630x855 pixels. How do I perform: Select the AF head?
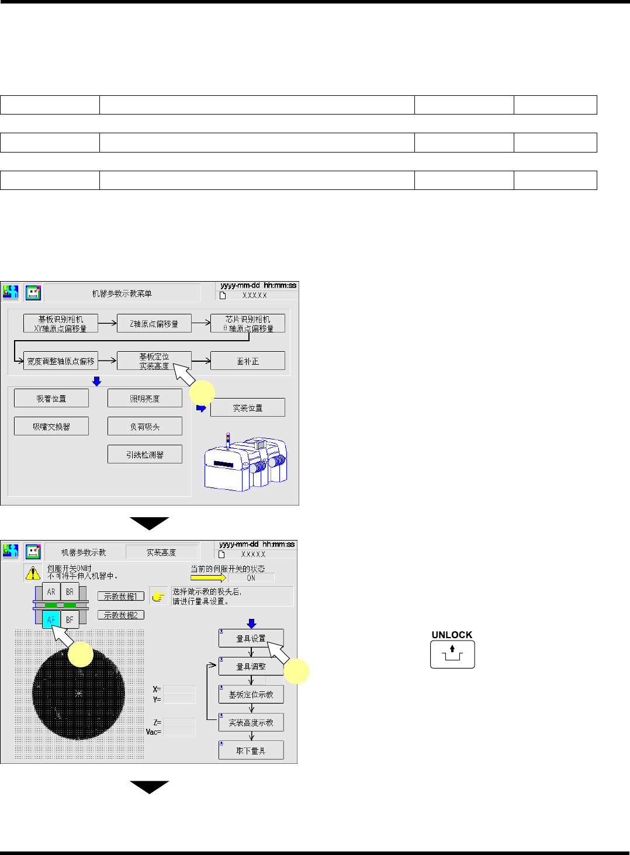point(51,619)
